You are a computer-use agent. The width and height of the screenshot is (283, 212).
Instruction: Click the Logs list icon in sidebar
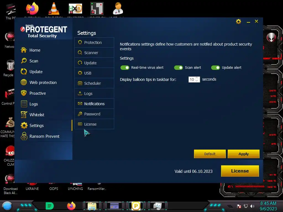pos(24,104)
